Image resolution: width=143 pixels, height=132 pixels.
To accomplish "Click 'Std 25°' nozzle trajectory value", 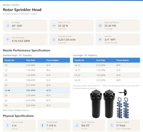I will pos(86,125).
